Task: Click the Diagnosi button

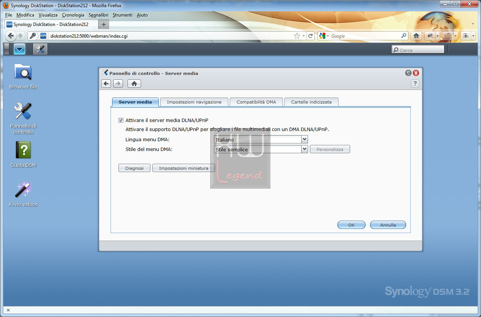Action: (x=135, y=168)
